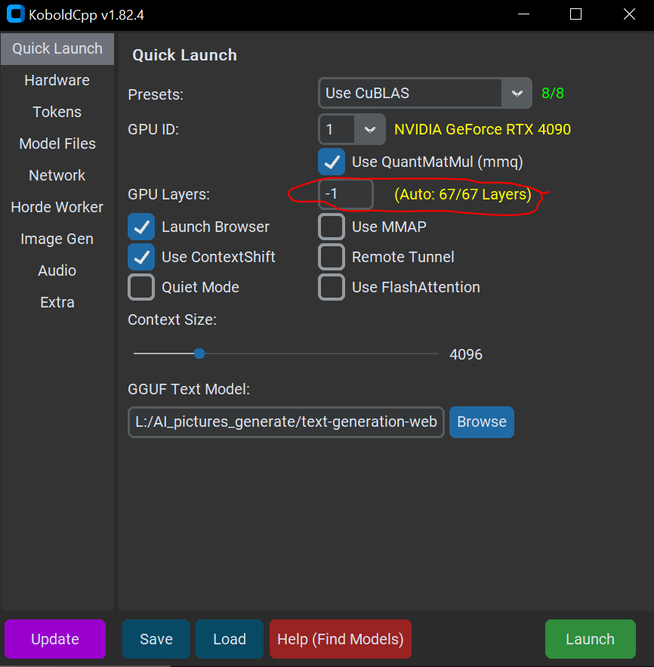Open the Image Gen tab
The width and height of the screenshot is (654, 667).
click(x=57, y=239)
